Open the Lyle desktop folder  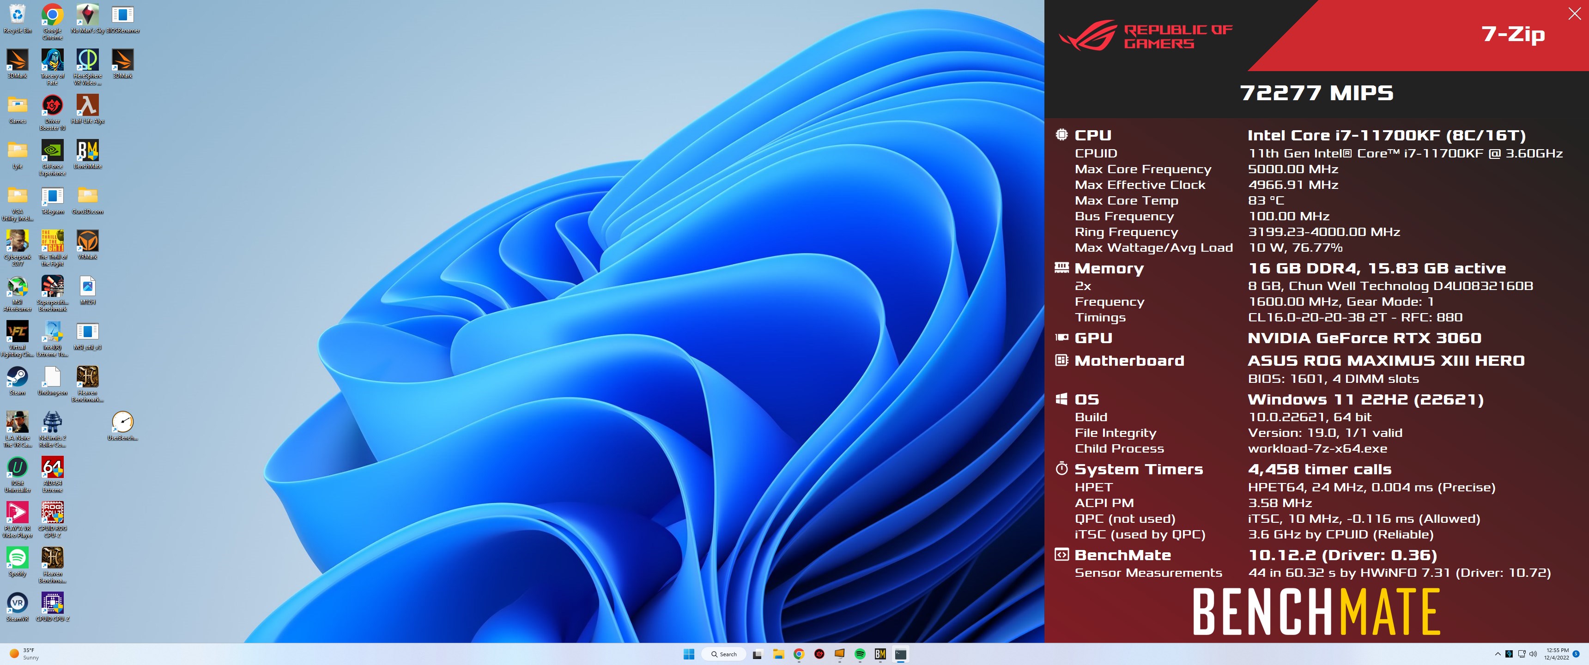coord(17,154)
